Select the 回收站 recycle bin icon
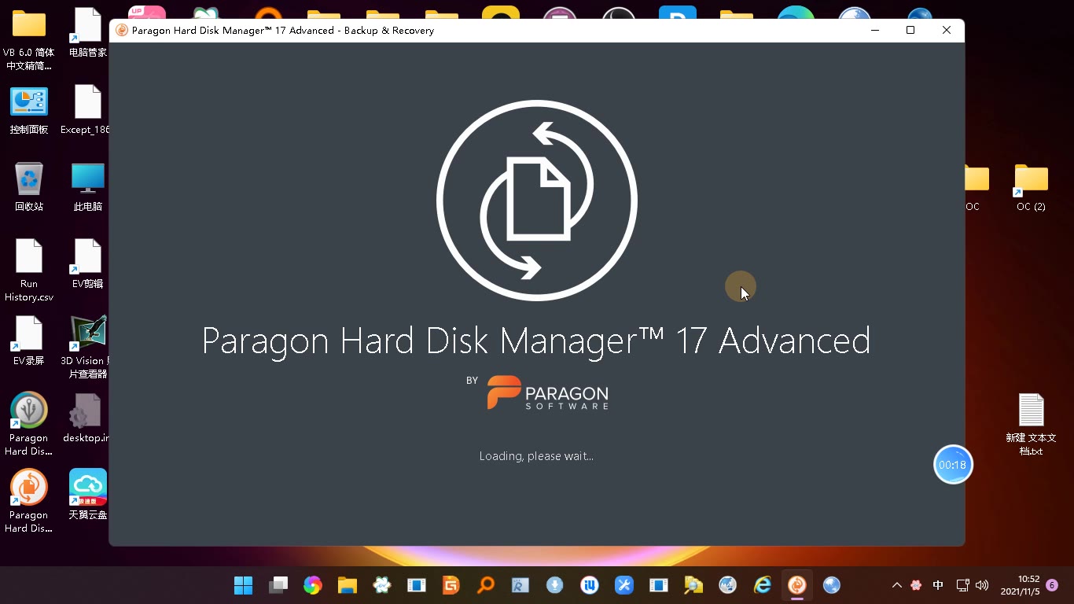 click(29, 187)
